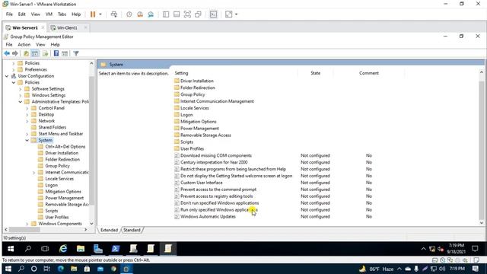Select Ctrl+Alt+Del Options tree item
This screenshot has height=274, width=487.
pyautogui.click(x=65, y=147)
